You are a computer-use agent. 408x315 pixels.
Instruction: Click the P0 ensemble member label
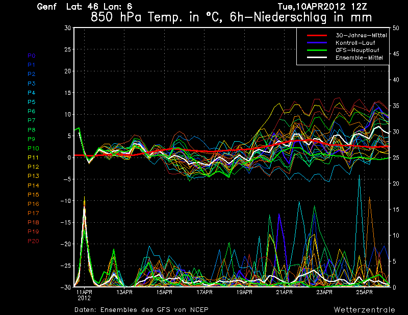point(31,56)
